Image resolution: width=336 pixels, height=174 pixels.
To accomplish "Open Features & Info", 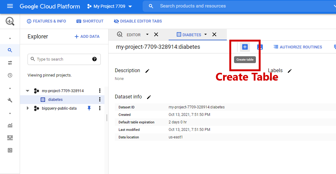I will (x=46, y=21).
